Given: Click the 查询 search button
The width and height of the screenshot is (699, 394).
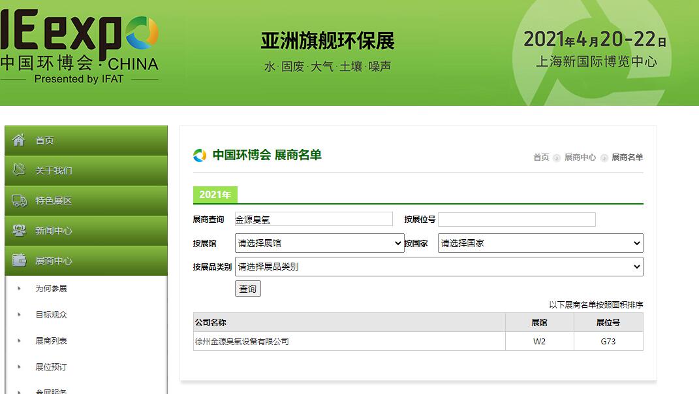Looking at the screenshot, I should 248,289.
